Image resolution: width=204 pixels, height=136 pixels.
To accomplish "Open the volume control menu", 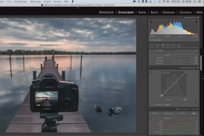I will tap(168, 2).
